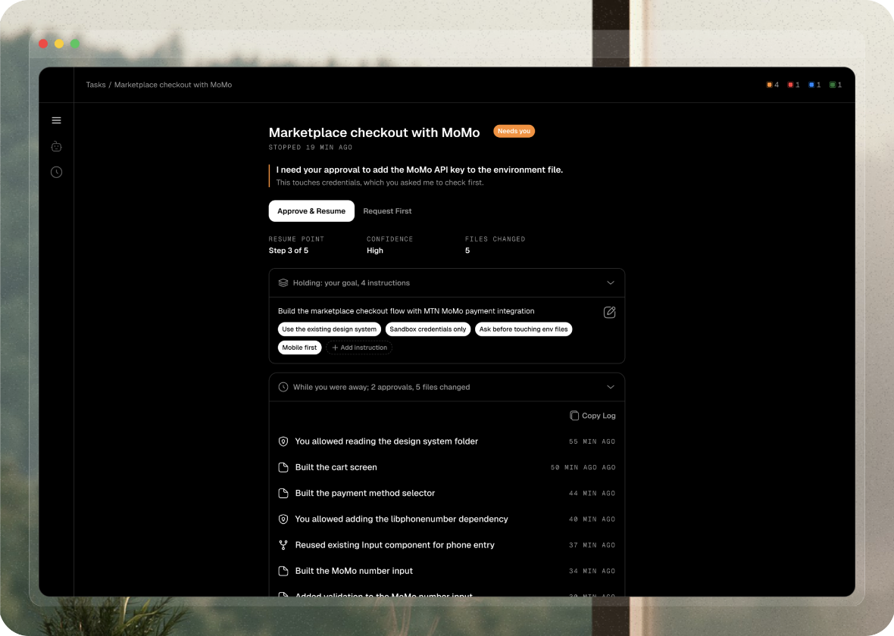This screenshot has width=894, height=636.
Task: Click the Step 3 of 5 resume point value
Action: click(289, 251)
